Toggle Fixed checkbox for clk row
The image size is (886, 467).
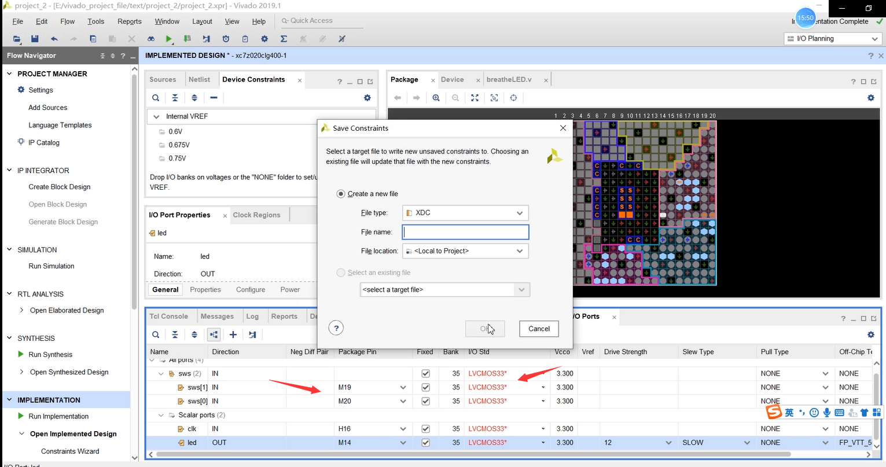[425, 429]
